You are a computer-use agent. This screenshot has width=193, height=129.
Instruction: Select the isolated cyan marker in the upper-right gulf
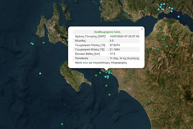coord(179,16)
